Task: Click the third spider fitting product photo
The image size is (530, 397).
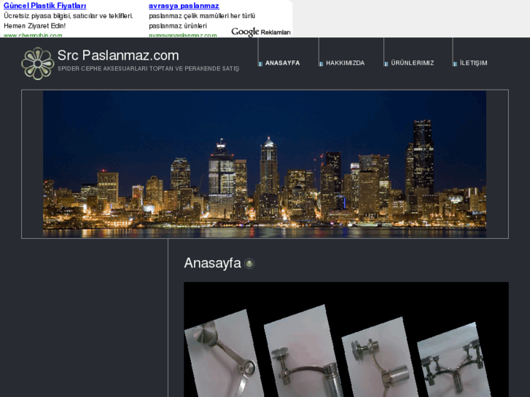Action: [x=378, y=357]
